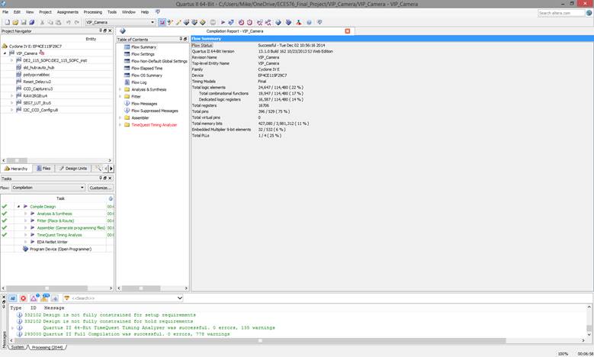Collapse the VIP_Camera hierarchy node
The height and width of the screenshot is (357, 594).
coord(5,53)
